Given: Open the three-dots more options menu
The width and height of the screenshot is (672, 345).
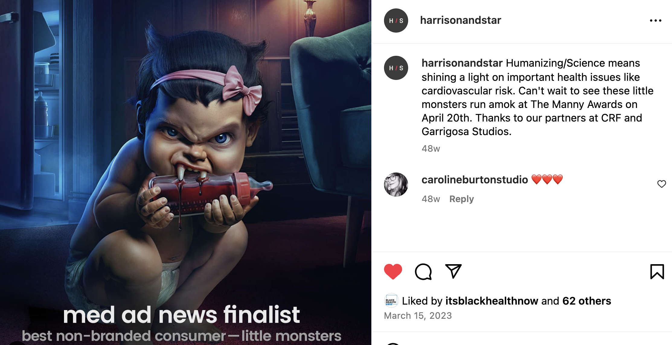Looking at the screenshot, I should (655, 21).
